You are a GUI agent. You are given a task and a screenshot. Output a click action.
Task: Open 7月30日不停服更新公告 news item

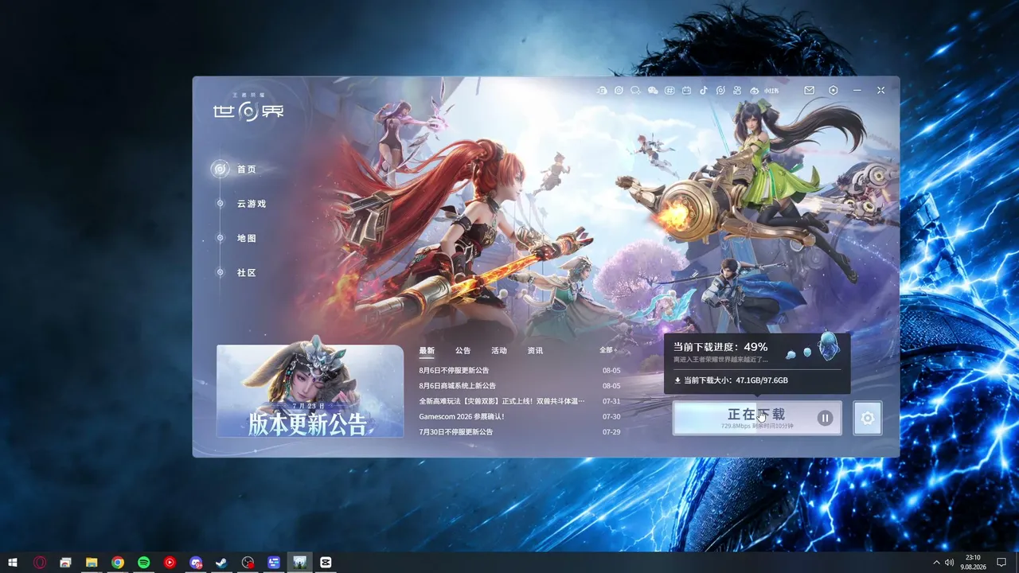pos(456,432)
